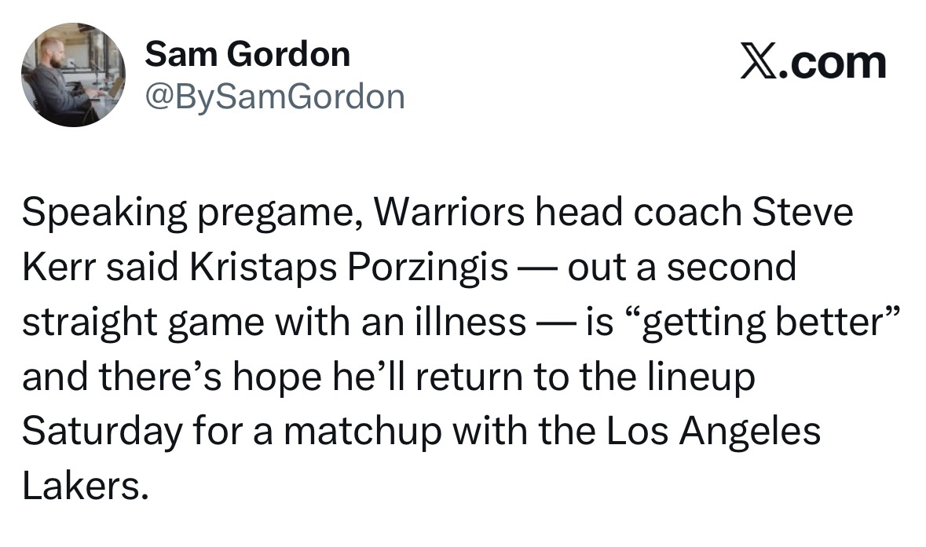Open the @BySamGordon handle link
The height and width of the screenshot is (547, 926).
click(x=275, y=97)
